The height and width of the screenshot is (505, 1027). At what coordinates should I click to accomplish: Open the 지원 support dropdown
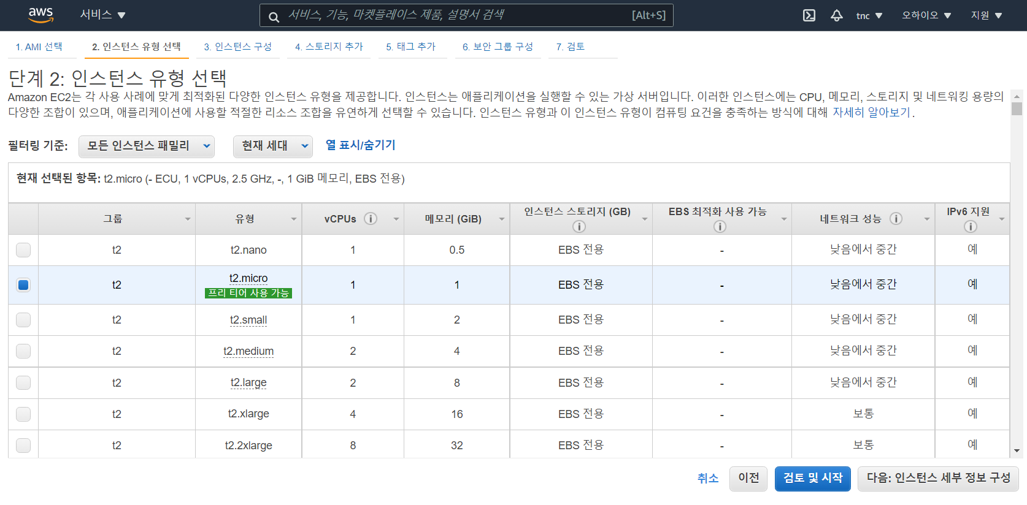(986, 15)
